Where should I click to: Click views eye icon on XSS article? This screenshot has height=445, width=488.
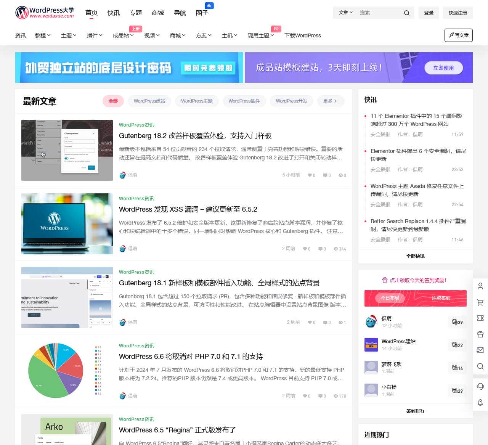tap(335, 249)
